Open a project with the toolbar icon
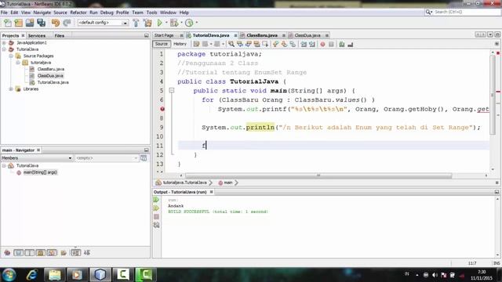 point(30,23)
